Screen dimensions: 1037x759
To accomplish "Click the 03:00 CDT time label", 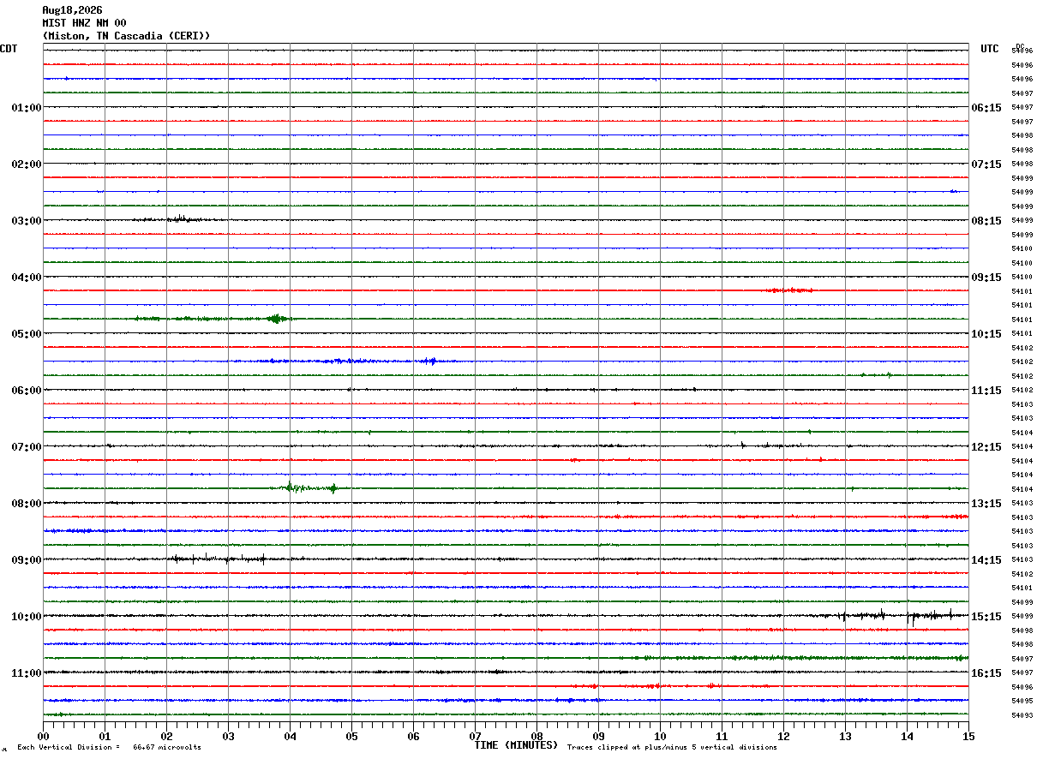I will tap(27, 221).
